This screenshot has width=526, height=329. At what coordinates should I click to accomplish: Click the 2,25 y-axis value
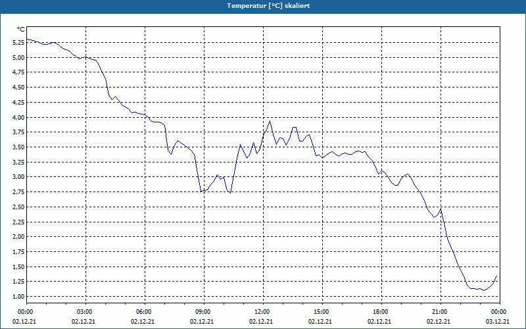click(x=18, y=222)
